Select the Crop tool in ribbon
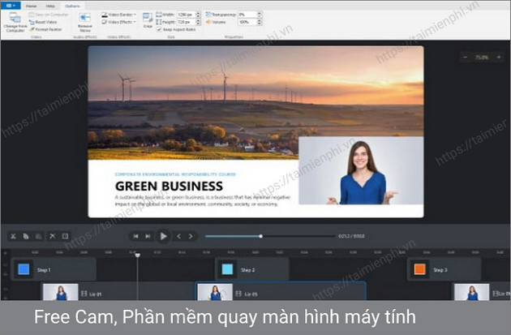Image resolution: width=511 pixels, height=335 pixels. [148, 19]
